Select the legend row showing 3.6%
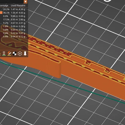The width and height of the screenshot is (125, 125). click(14, 30)
